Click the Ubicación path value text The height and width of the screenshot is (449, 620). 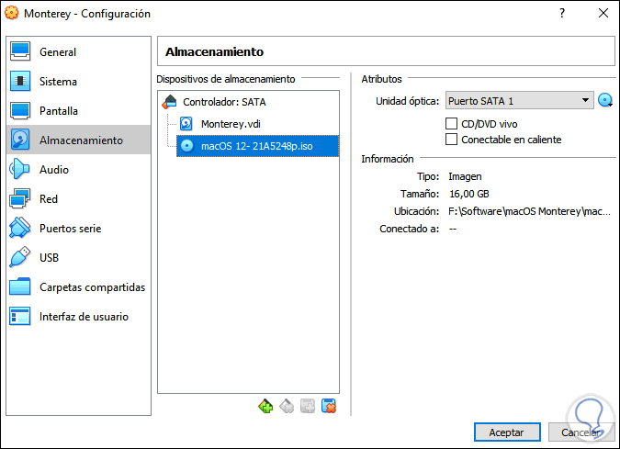click(529, 211)
